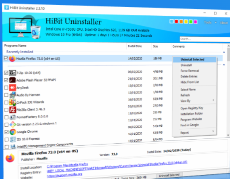The width and height of the screenshot is (230, 179).
Task: Pick the green theme swatch
Action: point(191,22)
